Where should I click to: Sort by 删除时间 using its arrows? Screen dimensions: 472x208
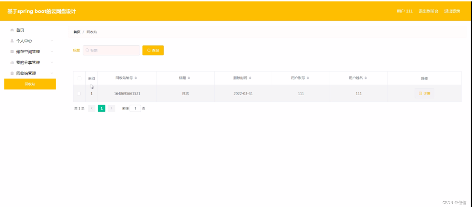click(250, 78)
